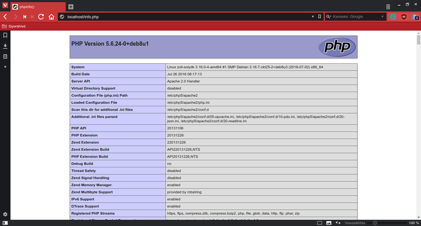This screenshot has height=226, width=421.
Task: Click the 'Build Date' row label
Action: pyautogui.click(x=81, y=74)
